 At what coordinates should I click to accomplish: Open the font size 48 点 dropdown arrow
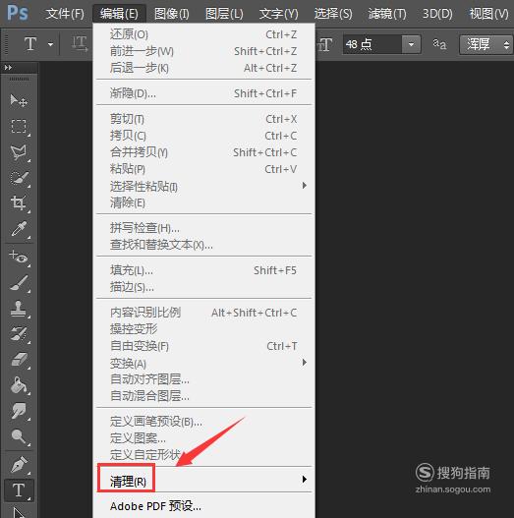click(x=411, y=44)
